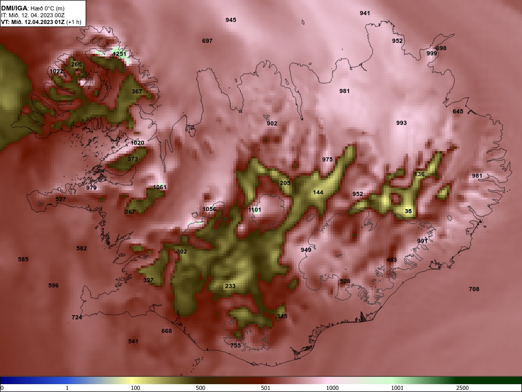Click the map value 327

tap(148, 280)
